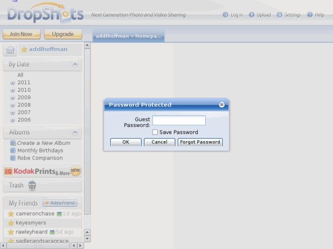This screenshot has width=333, height=249.
Task: Click the star icon next to cameronchase
Action: 11,214
